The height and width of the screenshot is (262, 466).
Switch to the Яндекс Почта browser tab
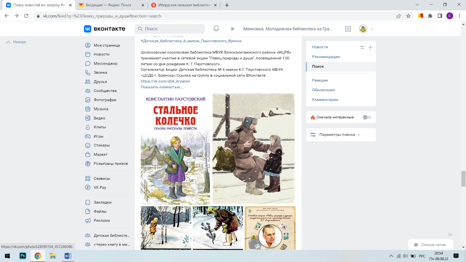point(111,5)
